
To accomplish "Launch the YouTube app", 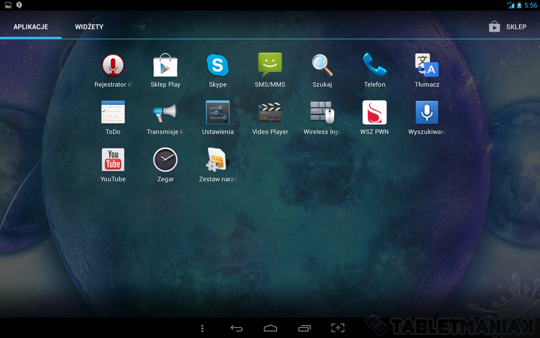I will [x=113, y=165].
